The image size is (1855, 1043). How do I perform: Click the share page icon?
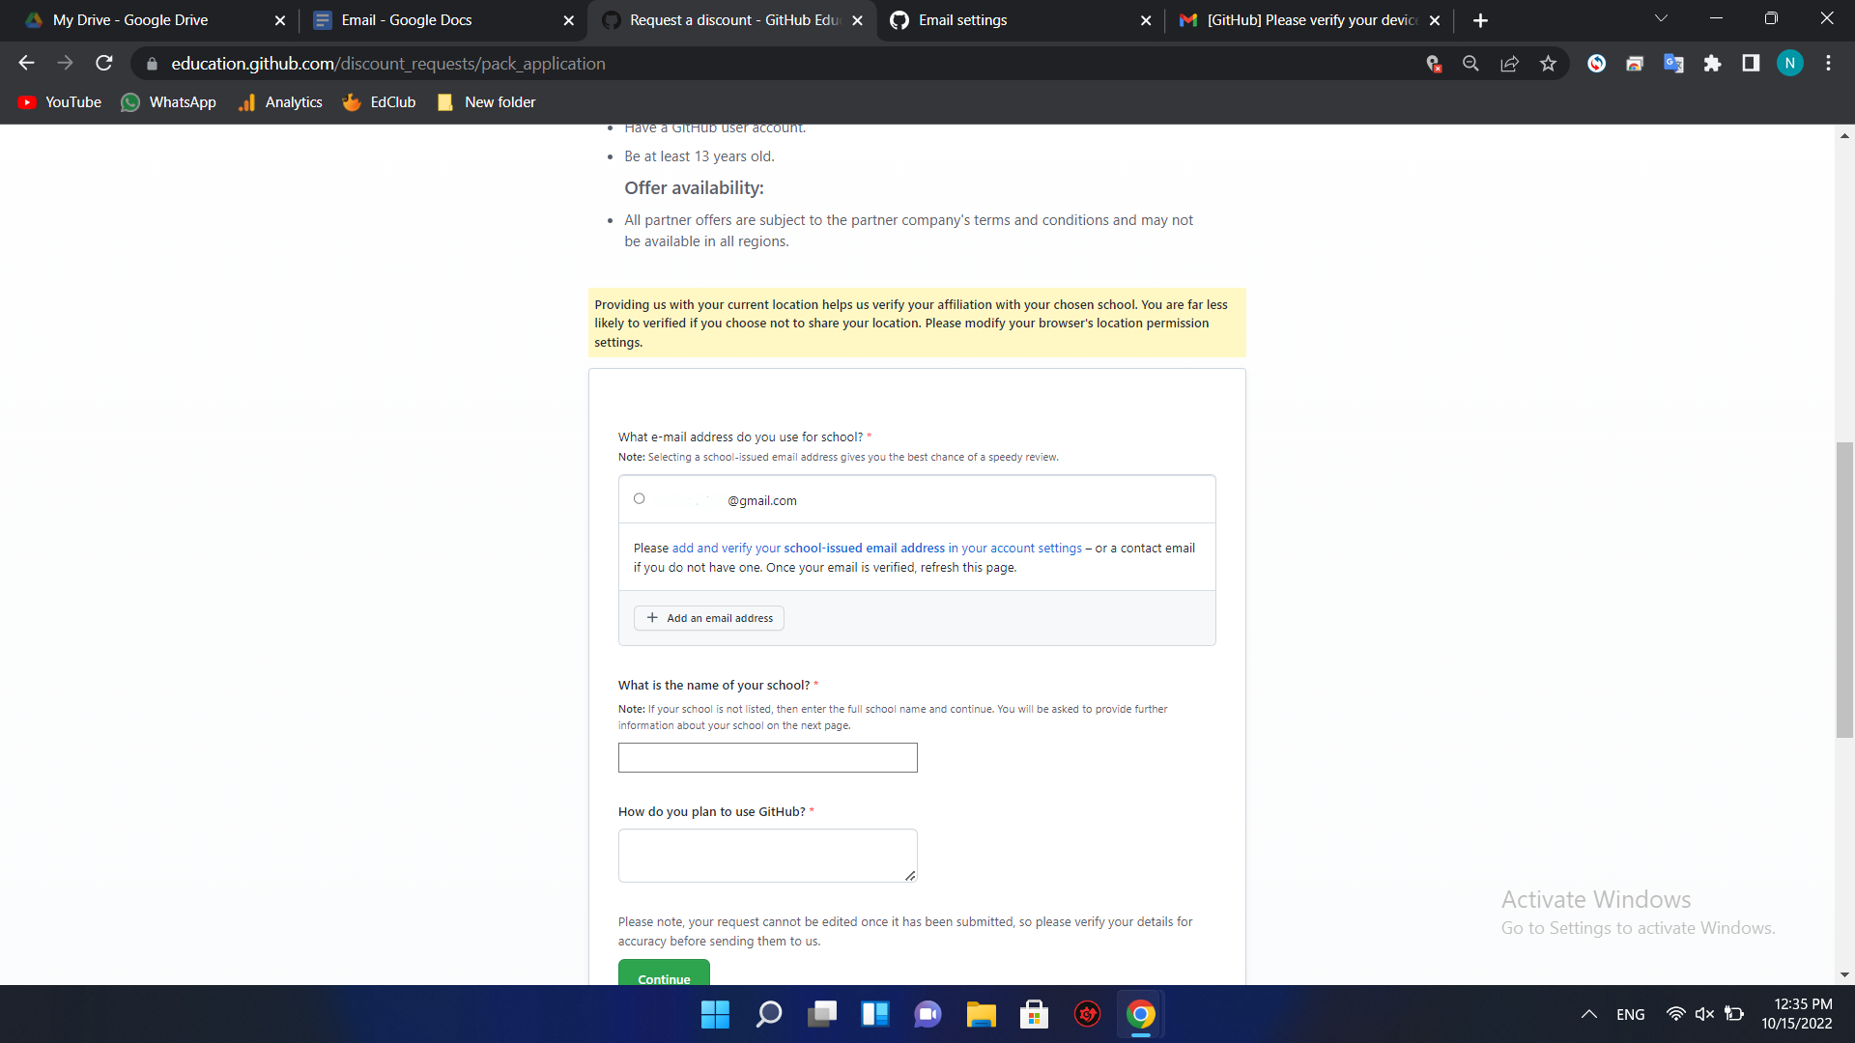coord(1509,64)
